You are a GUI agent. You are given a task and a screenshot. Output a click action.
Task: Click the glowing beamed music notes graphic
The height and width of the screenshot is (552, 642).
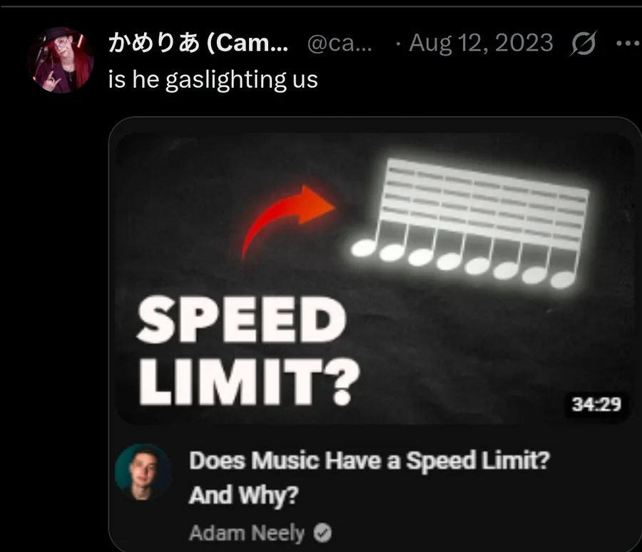(x=469, y=223)
